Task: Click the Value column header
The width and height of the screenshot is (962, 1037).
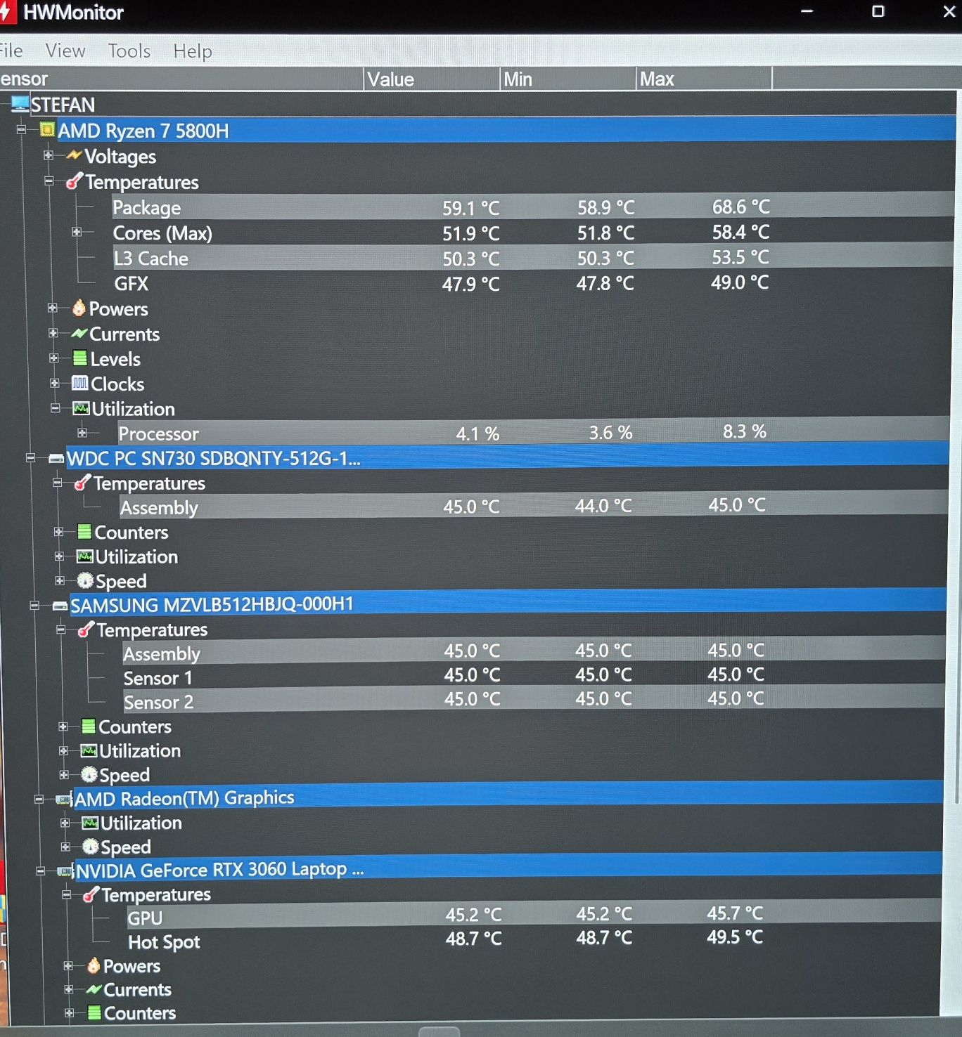Action: [x=432, y=79]
